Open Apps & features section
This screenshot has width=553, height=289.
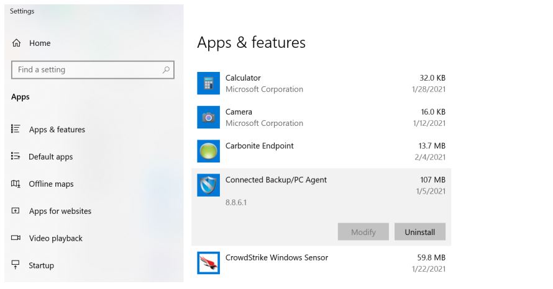pyautogui.click(x=57, y=130)
